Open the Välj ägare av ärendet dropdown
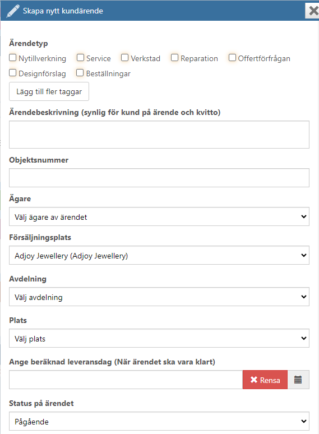This screenshot has height=434, width=319. click(x=159, y=216)
